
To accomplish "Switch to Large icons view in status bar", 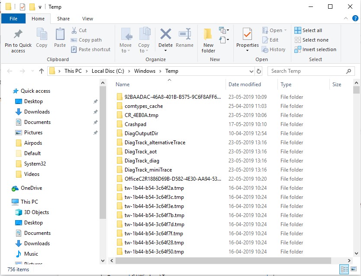I will tap(354, 269).
